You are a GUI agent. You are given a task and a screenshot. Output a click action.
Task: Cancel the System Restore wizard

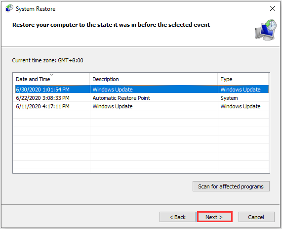256,217
